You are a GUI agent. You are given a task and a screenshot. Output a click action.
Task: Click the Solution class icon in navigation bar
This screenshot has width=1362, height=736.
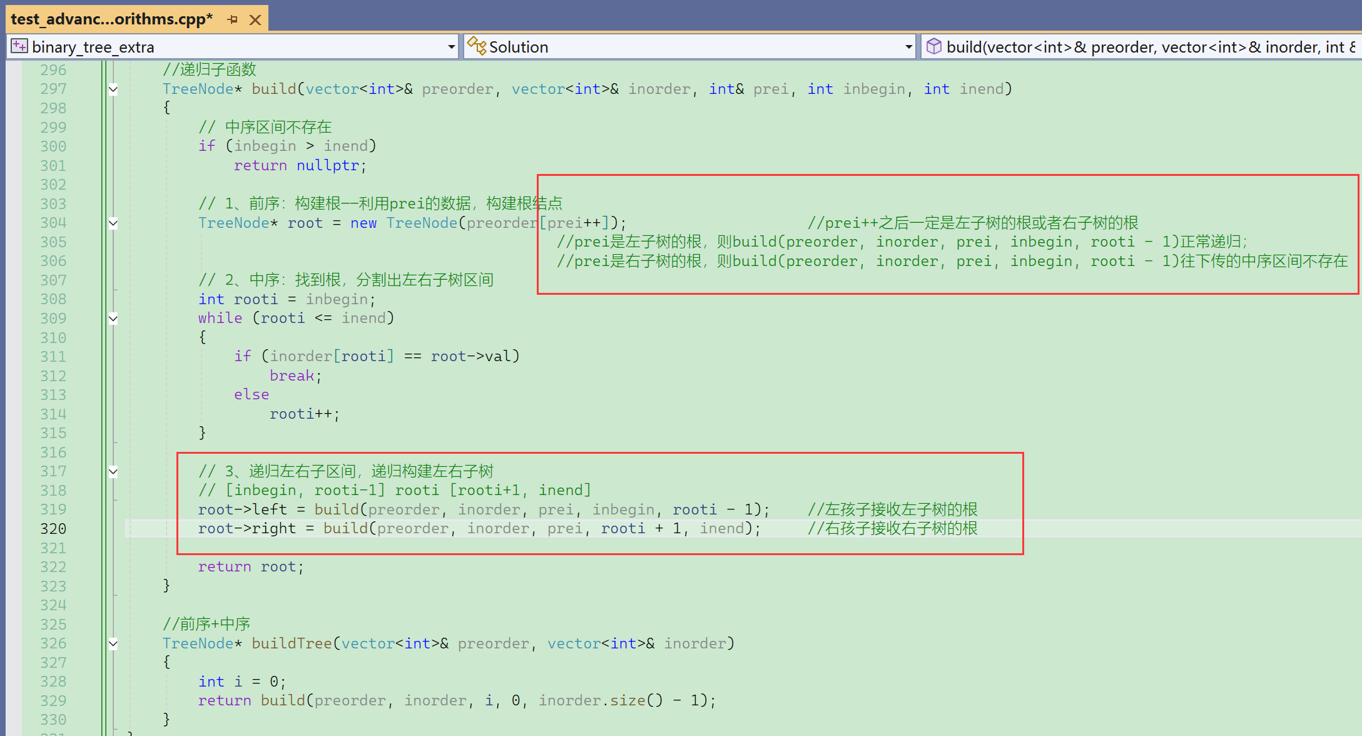pyautogui.click(x=476, y=46)
